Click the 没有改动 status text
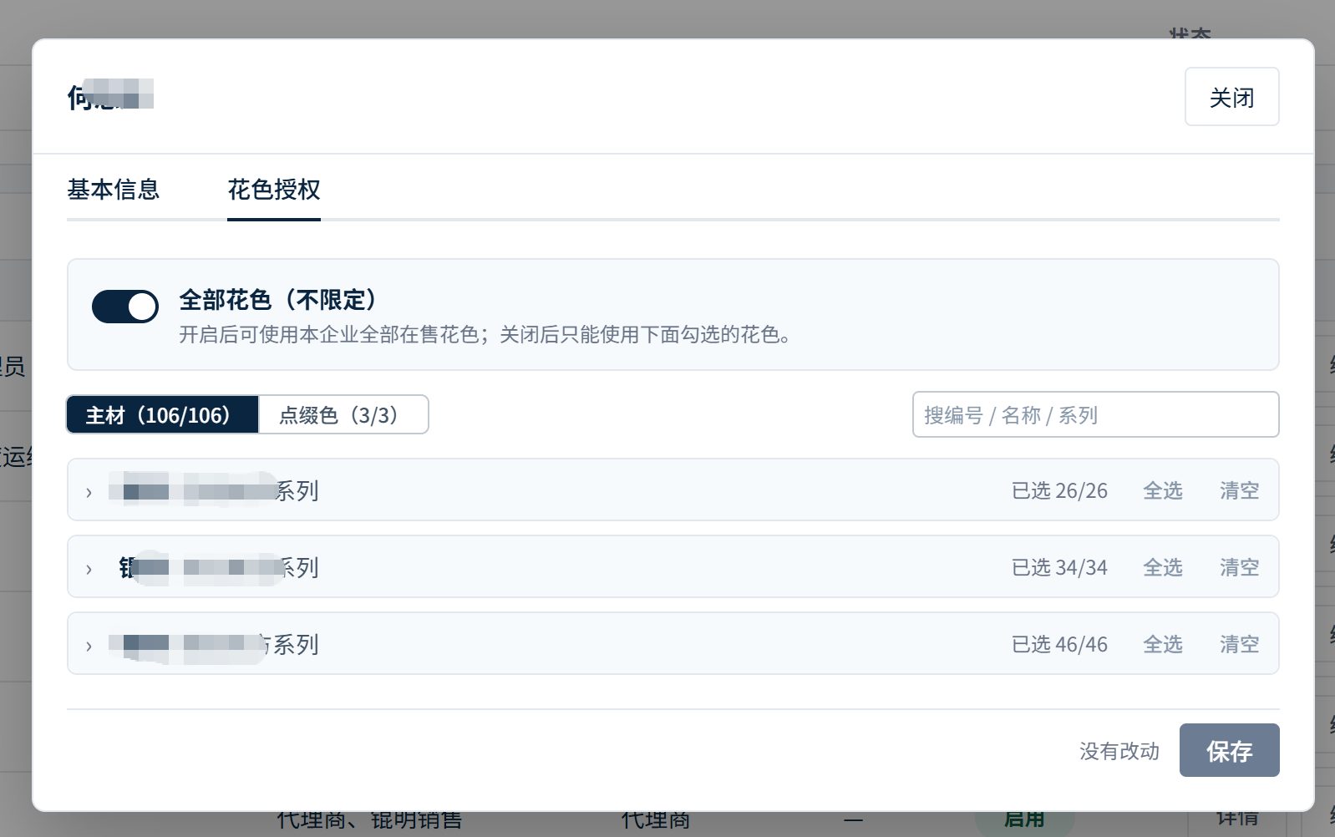 1119,751
